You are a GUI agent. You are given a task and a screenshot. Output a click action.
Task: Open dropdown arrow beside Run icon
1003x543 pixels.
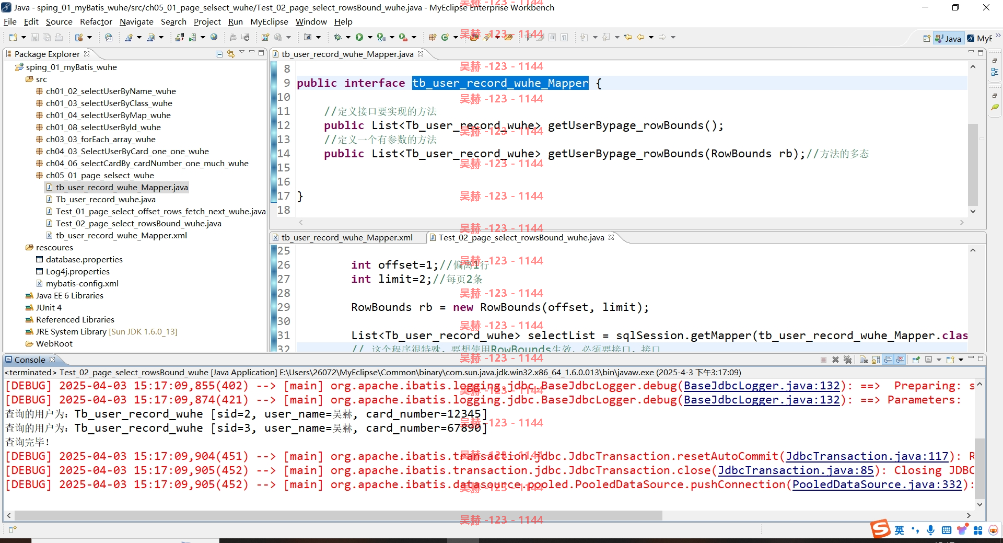tap(370, 37)
